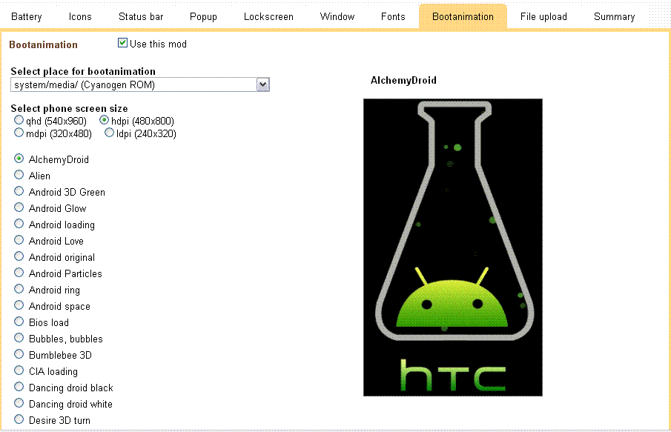Choose Android Love bootanimation
Image resolution: width=671 pixels, height=432 pixels.
coord(19,239)
